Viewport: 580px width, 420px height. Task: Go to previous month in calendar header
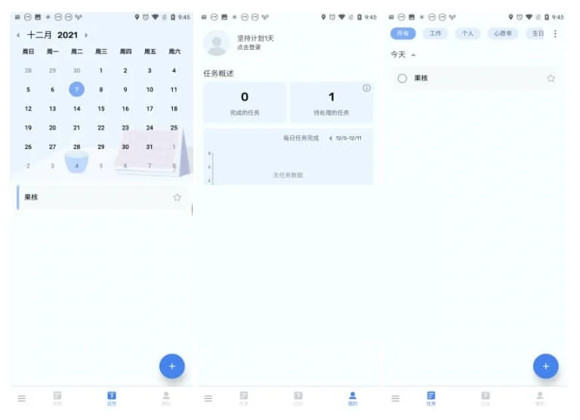click(x=18, y=35)
